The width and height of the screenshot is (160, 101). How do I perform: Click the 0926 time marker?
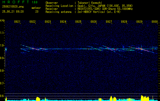coord(94,22)
